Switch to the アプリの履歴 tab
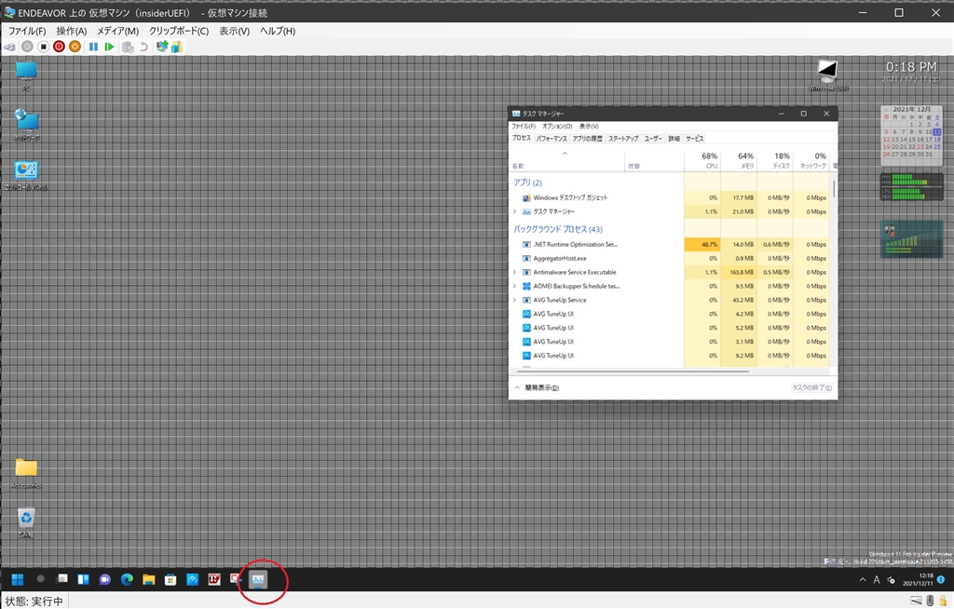Image resolution: width=954 pixels, height=609 pixels. coord(588,139)
